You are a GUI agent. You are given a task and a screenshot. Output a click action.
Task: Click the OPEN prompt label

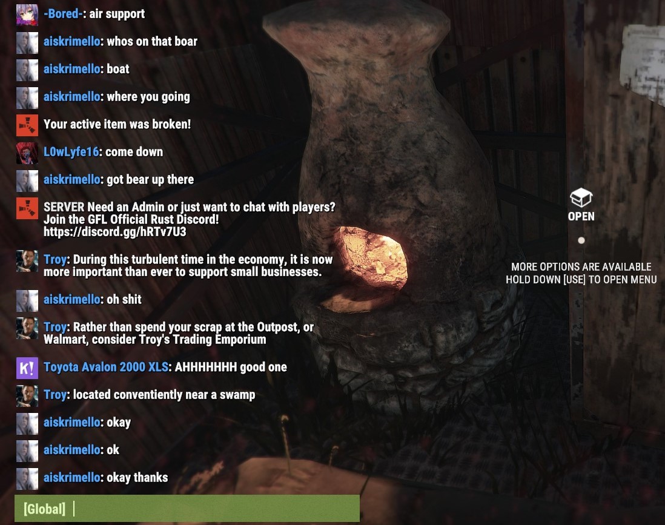pyautogui.click(x=581, y=216)
